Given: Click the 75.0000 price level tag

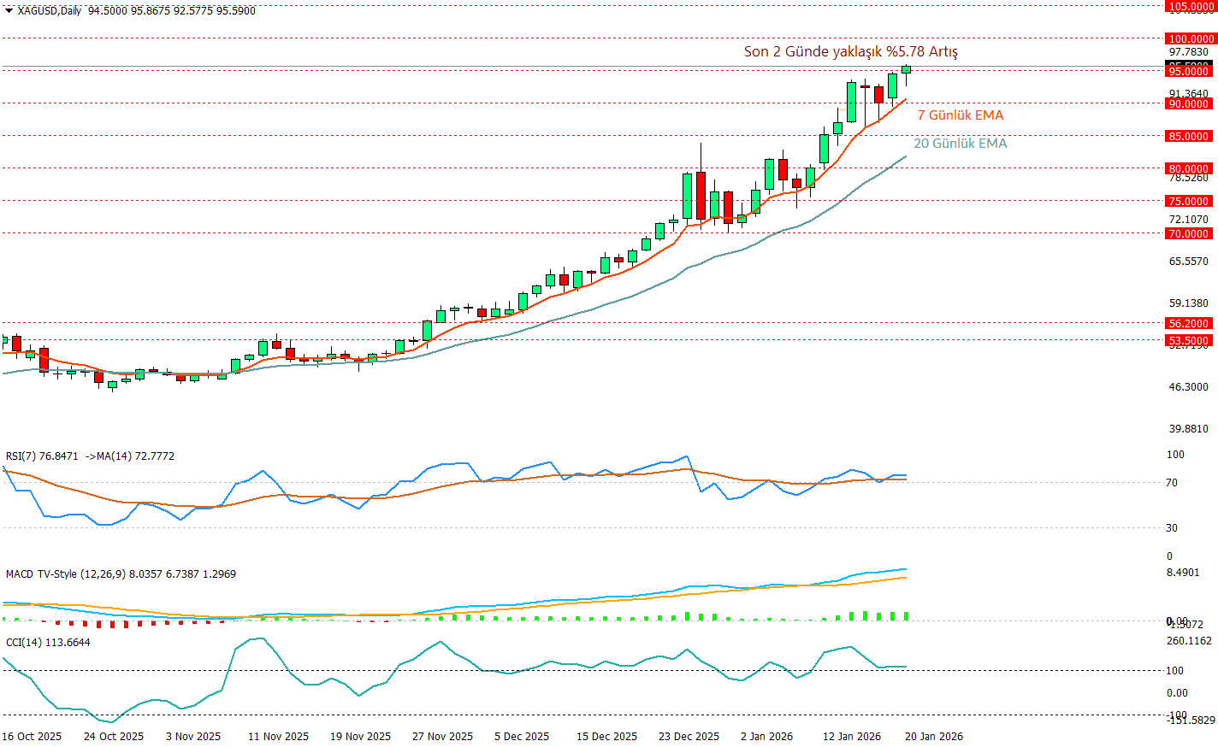Looking at the screenshot, I should tap(1189, 201).
